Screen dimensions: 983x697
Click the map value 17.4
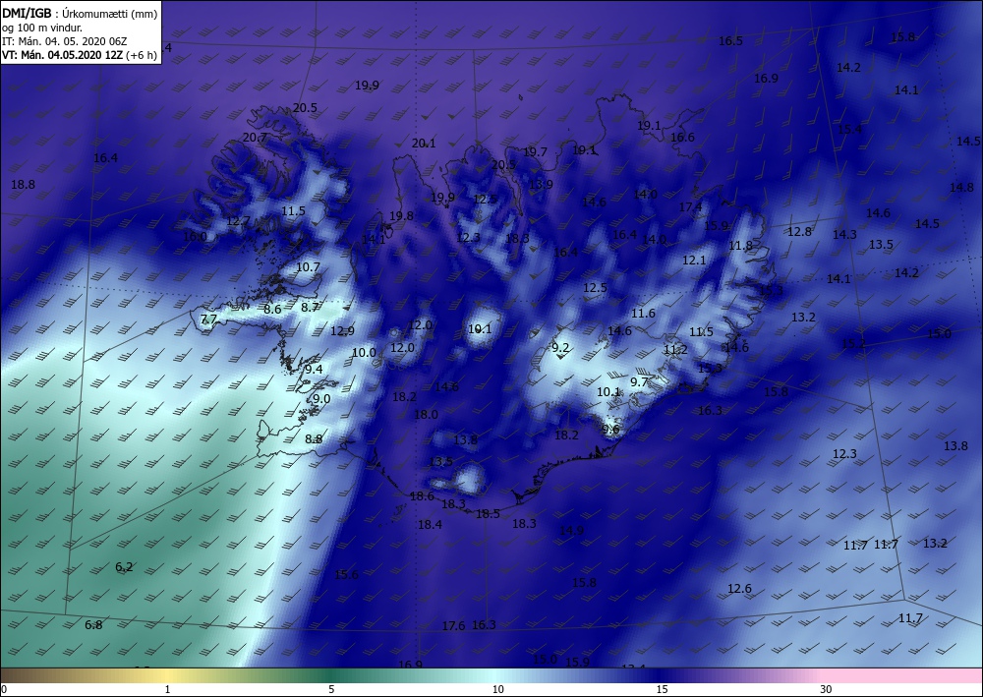click(x=690, y=206)
